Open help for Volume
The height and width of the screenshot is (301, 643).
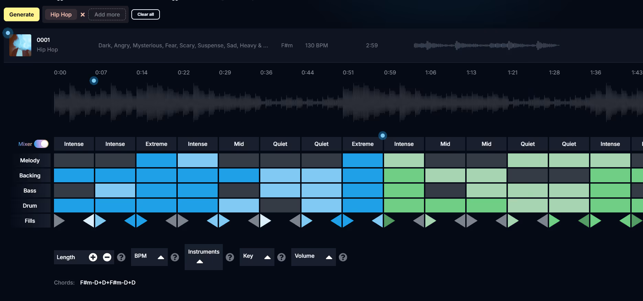343,257
